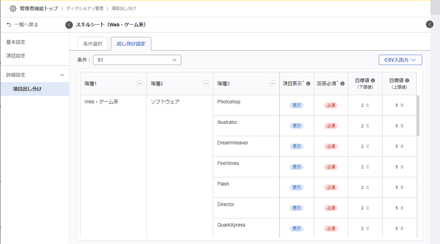Toggle 表示 badge in the Director row

click(x=297, y=208)
